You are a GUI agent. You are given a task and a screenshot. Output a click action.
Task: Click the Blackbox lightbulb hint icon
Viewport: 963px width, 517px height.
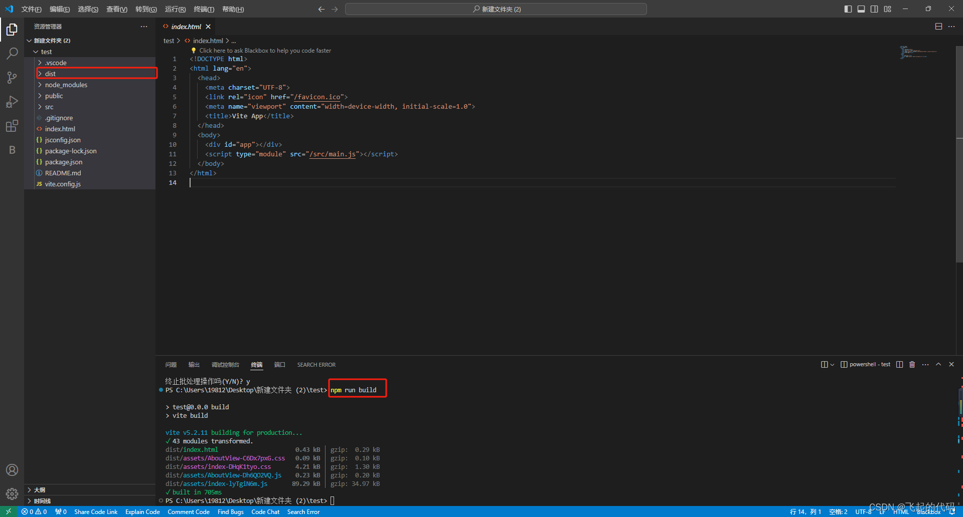194,51
